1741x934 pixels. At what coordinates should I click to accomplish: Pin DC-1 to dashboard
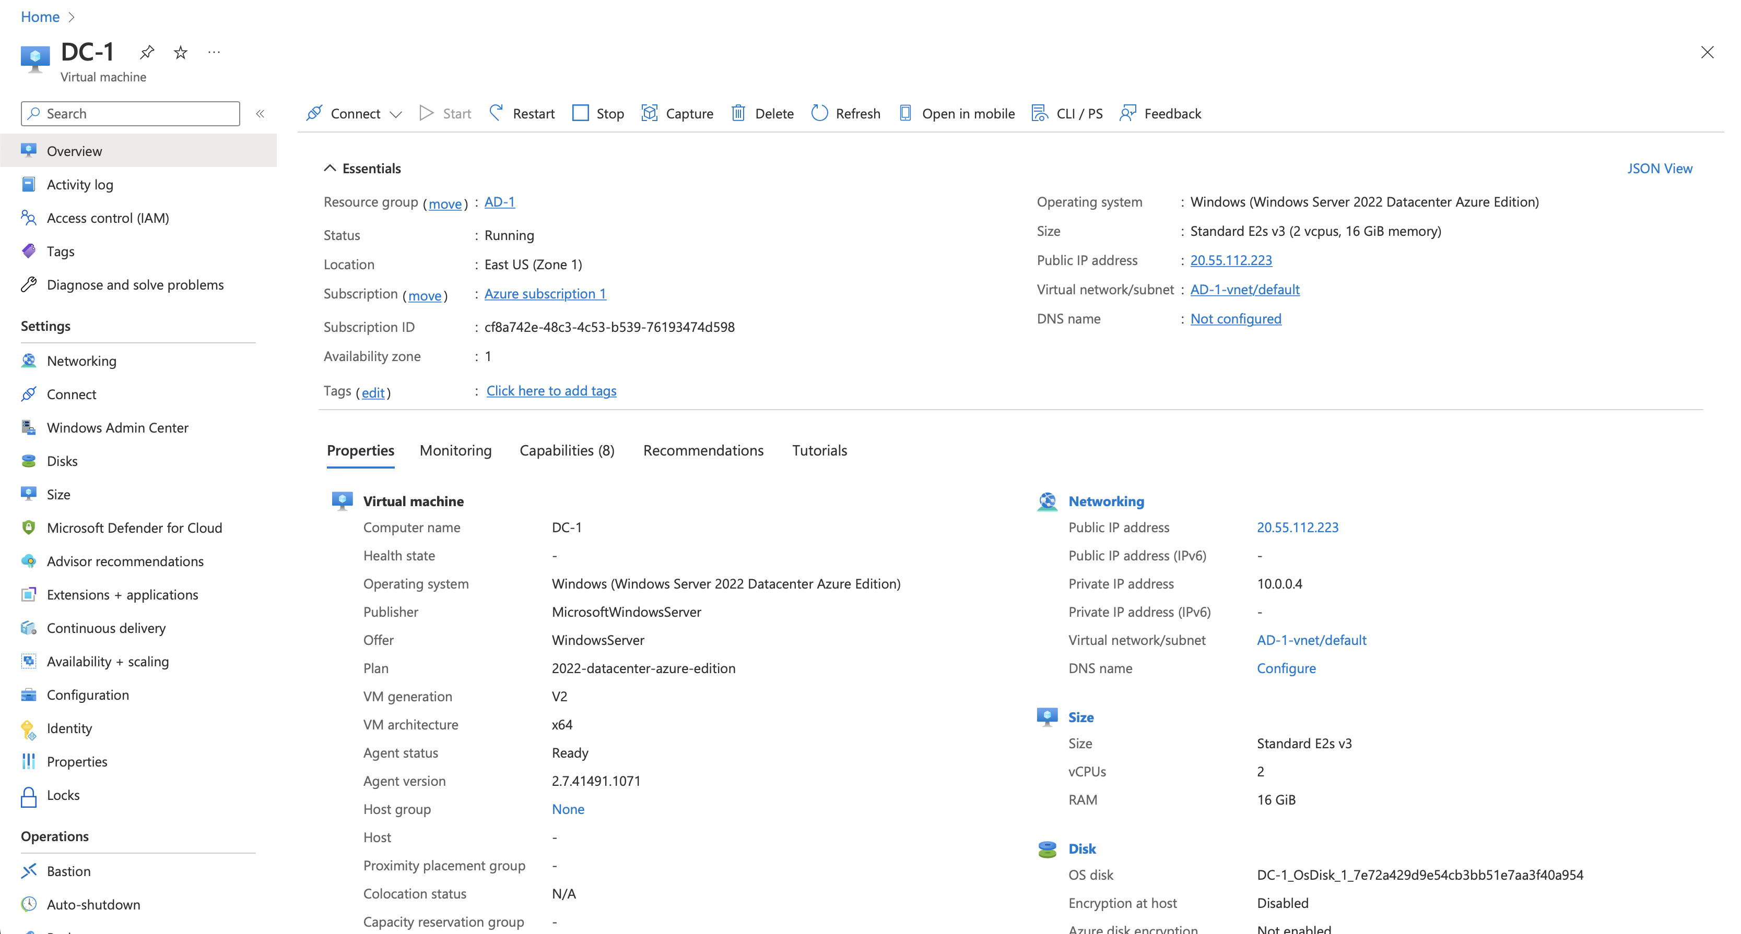pos(147,52)
